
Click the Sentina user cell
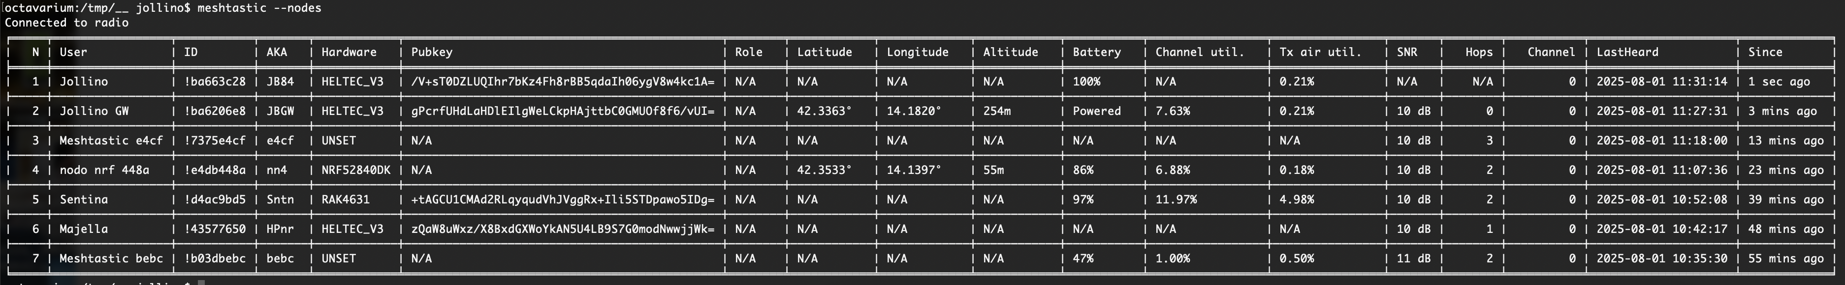[x=83, y=200]
